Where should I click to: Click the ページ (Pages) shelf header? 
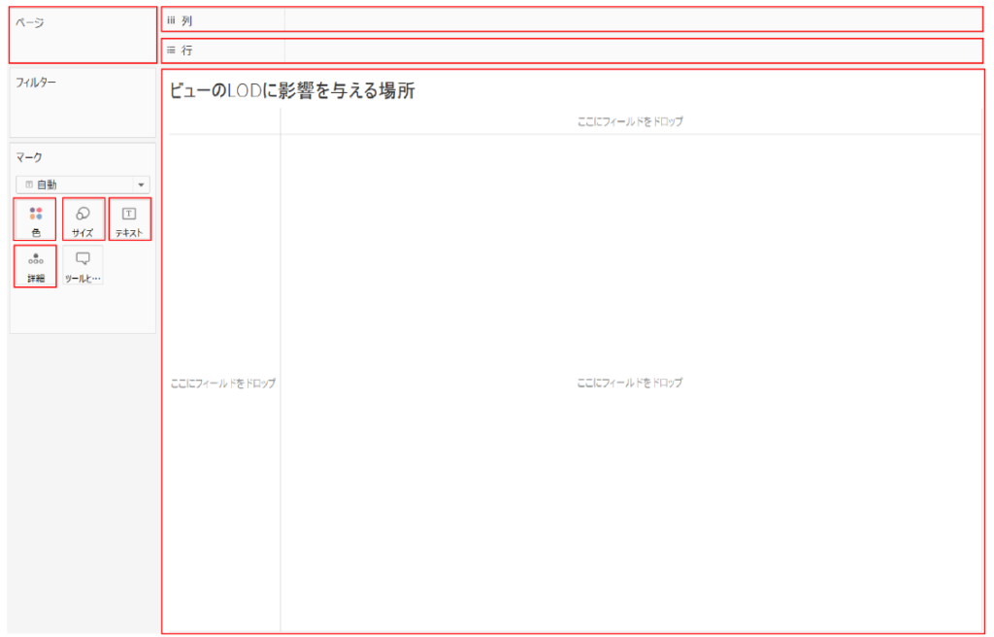point(30,22)
